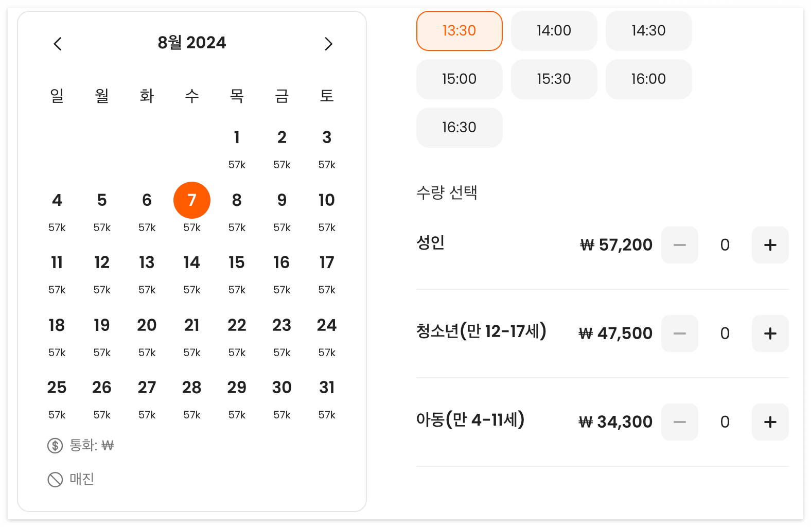The image size is (811, 527).
Task: Go to the previous month with left chevron
Action: 57,44
